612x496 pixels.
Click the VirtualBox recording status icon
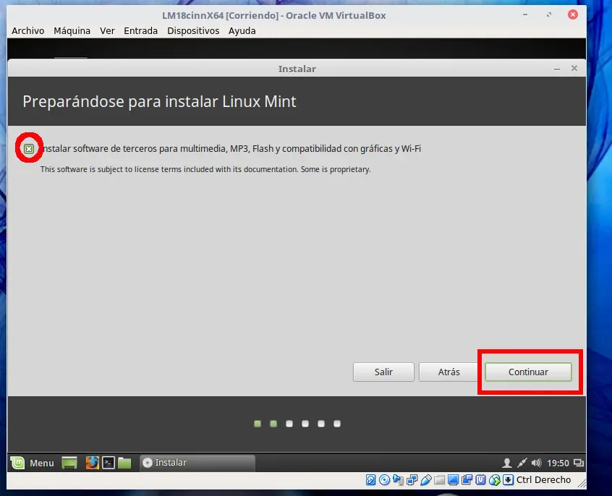pyautogui.click(x=467, y=480)
